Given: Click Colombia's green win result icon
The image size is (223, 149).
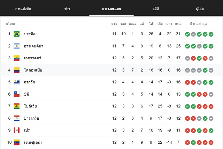Looking at the screenshot, I should [205, 70].
